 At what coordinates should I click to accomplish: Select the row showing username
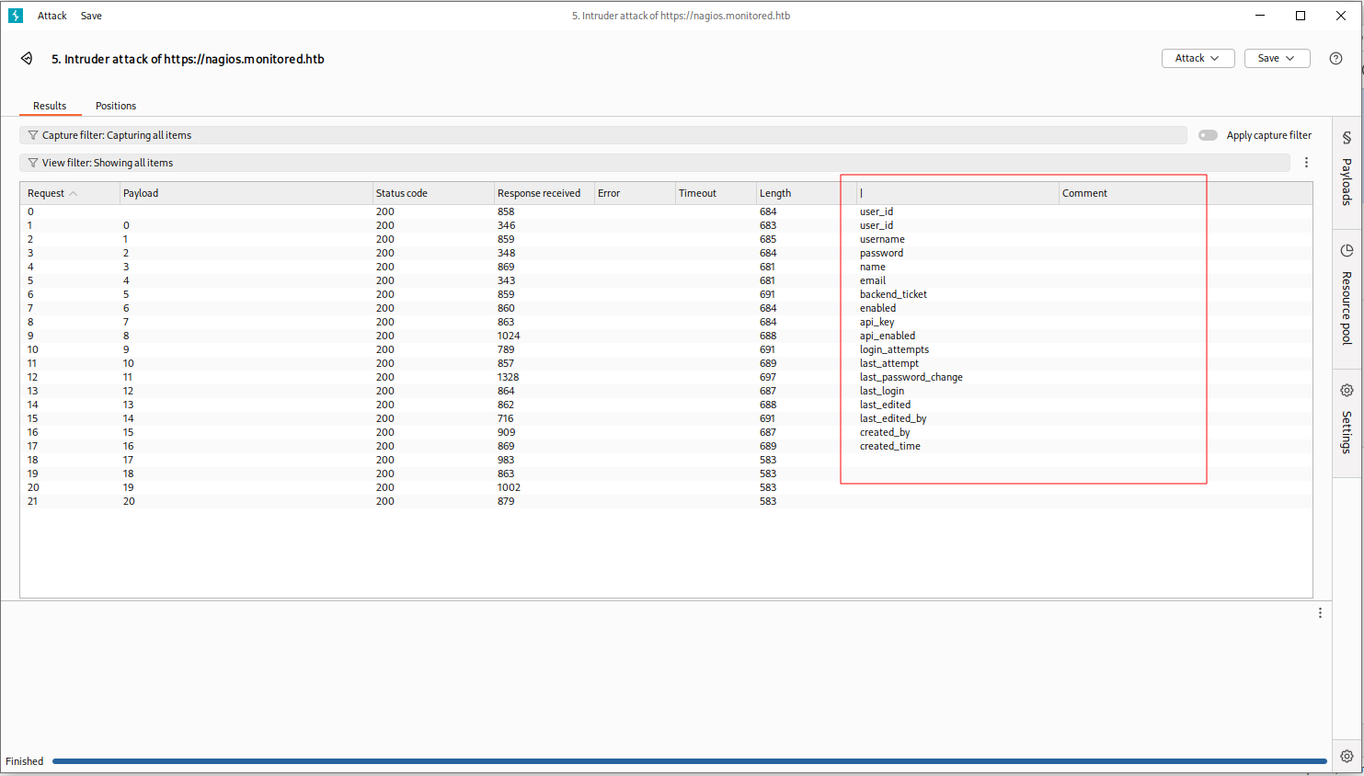(x=666, y=239)
